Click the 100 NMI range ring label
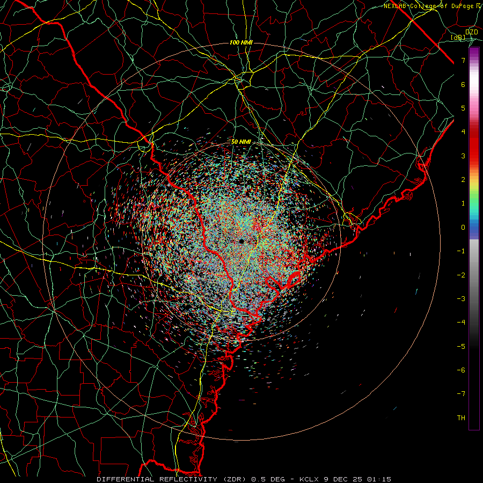This screenshot has height=483, width=483. click(241, 42)
